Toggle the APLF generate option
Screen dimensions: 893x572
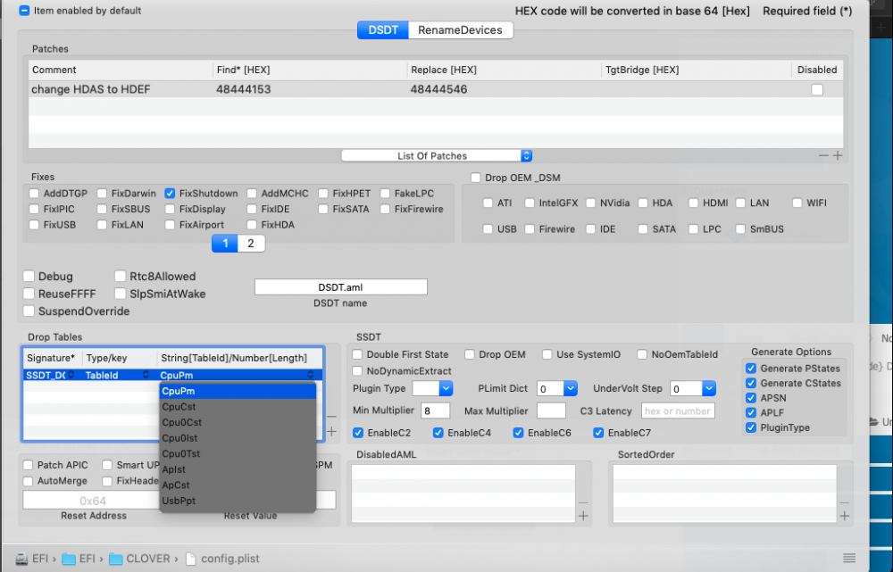(751, 412)
